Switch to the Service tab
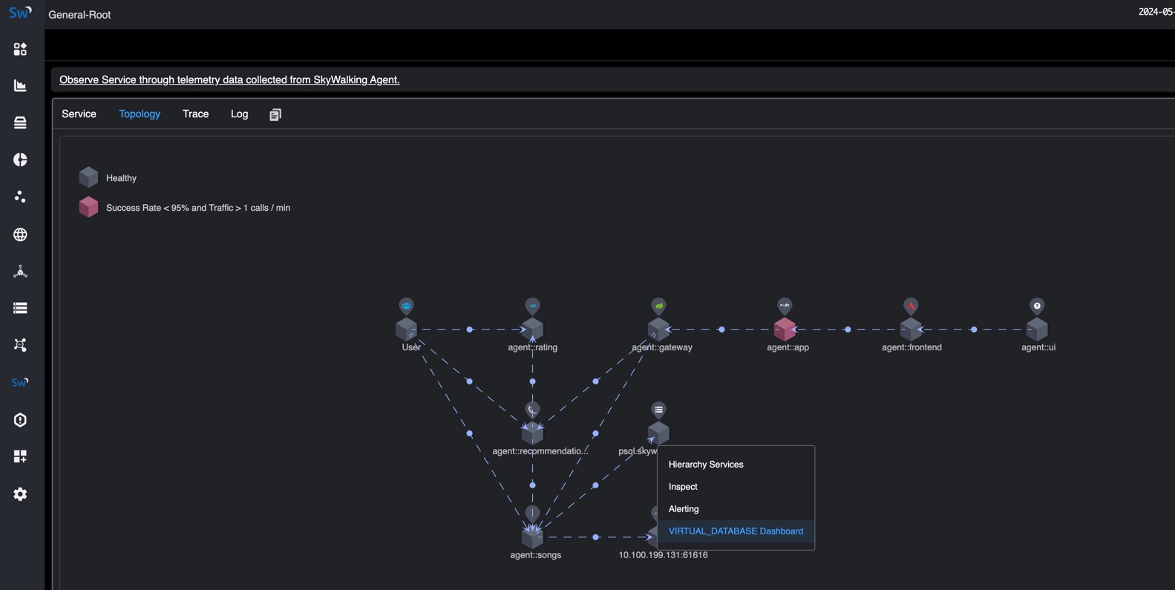The width and height of the screenshot is (1175, 590). (x=79, y=114)
